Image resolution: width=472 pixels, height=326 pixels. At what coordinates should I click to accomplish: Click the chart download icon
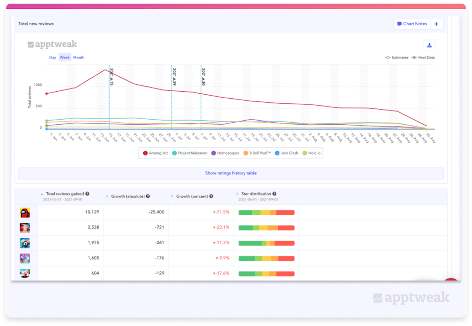pos(429,46)
